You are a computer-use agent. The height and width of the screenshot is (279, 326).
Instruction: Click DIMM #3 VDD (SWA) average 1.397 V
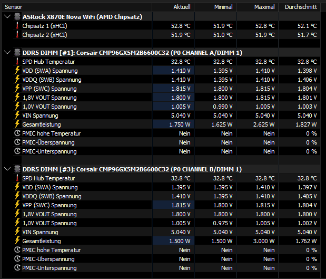pos(307,187)
